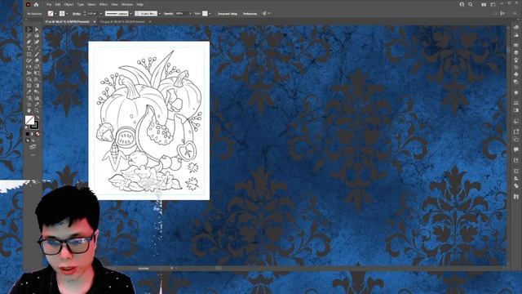Set paint mode to None
Image resolution: width=522 pixels, height=294 pixels.
[38, 134]
